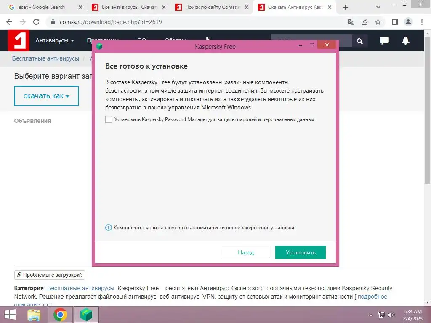Reload the page
This screenshot has width=431, height=323.
point(36,22)
